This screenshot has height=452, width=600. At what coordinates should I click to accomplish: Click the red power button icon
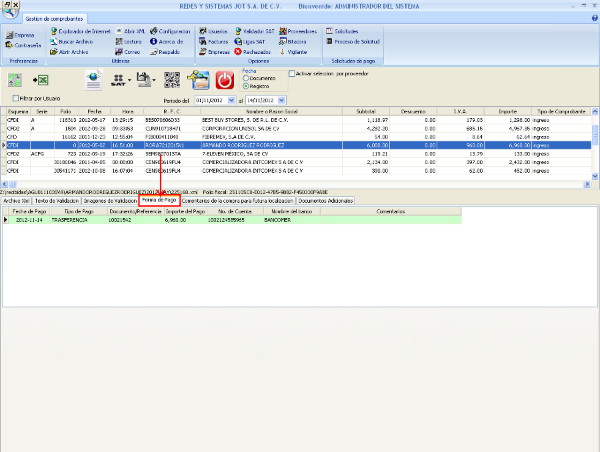(225, 80)
